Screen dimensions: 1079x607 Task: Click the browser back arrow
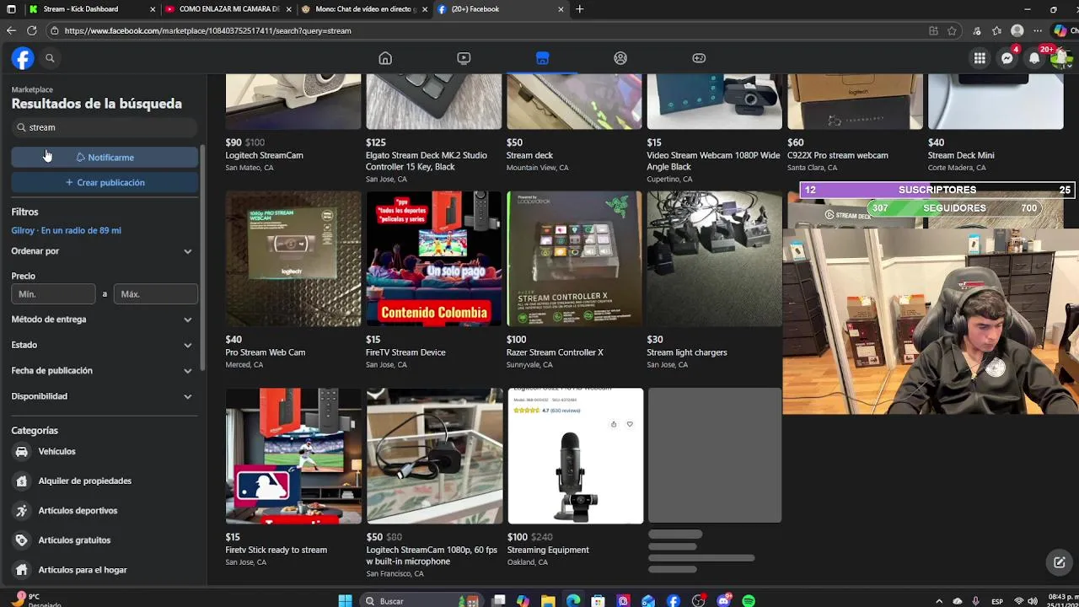pyautogui.click(x=11, y=30)
